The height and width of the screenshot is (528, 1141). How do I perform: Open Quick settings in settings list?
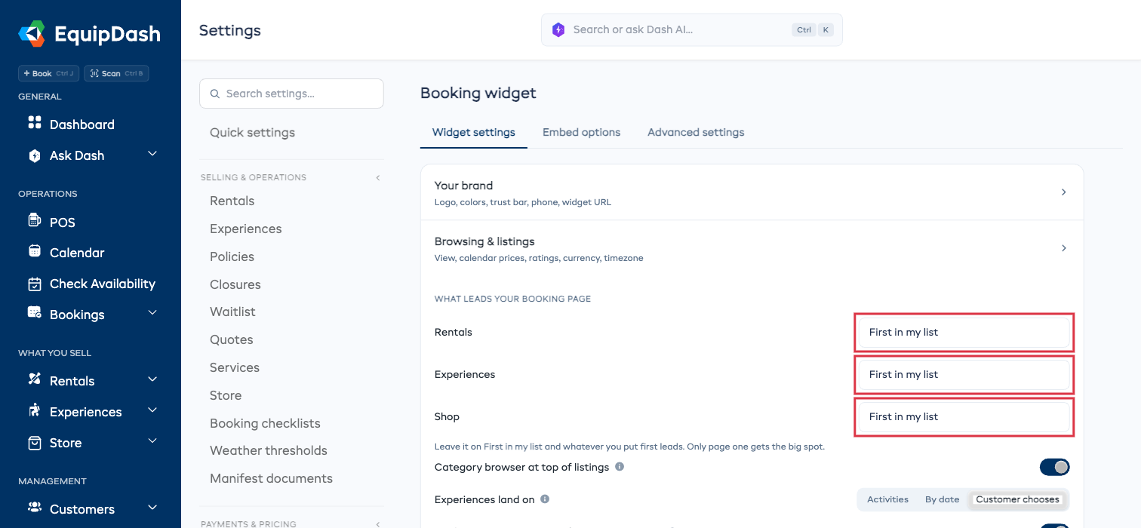point(252,133)
